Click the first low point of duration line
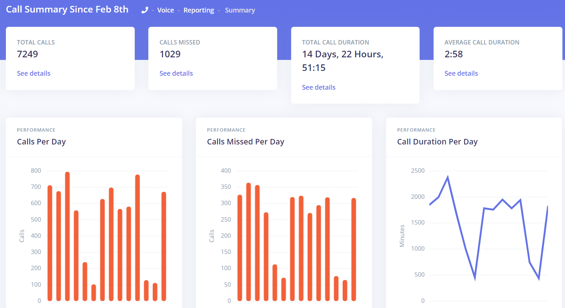Screen dimensions: 565x308 coord(475,278)
